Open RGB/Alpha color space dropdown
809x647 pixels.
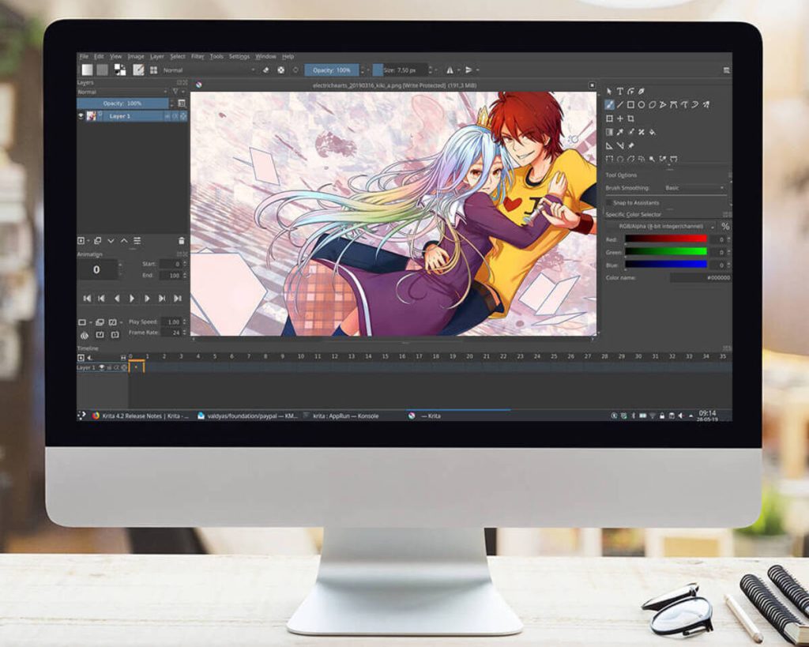tap(661, 227)
